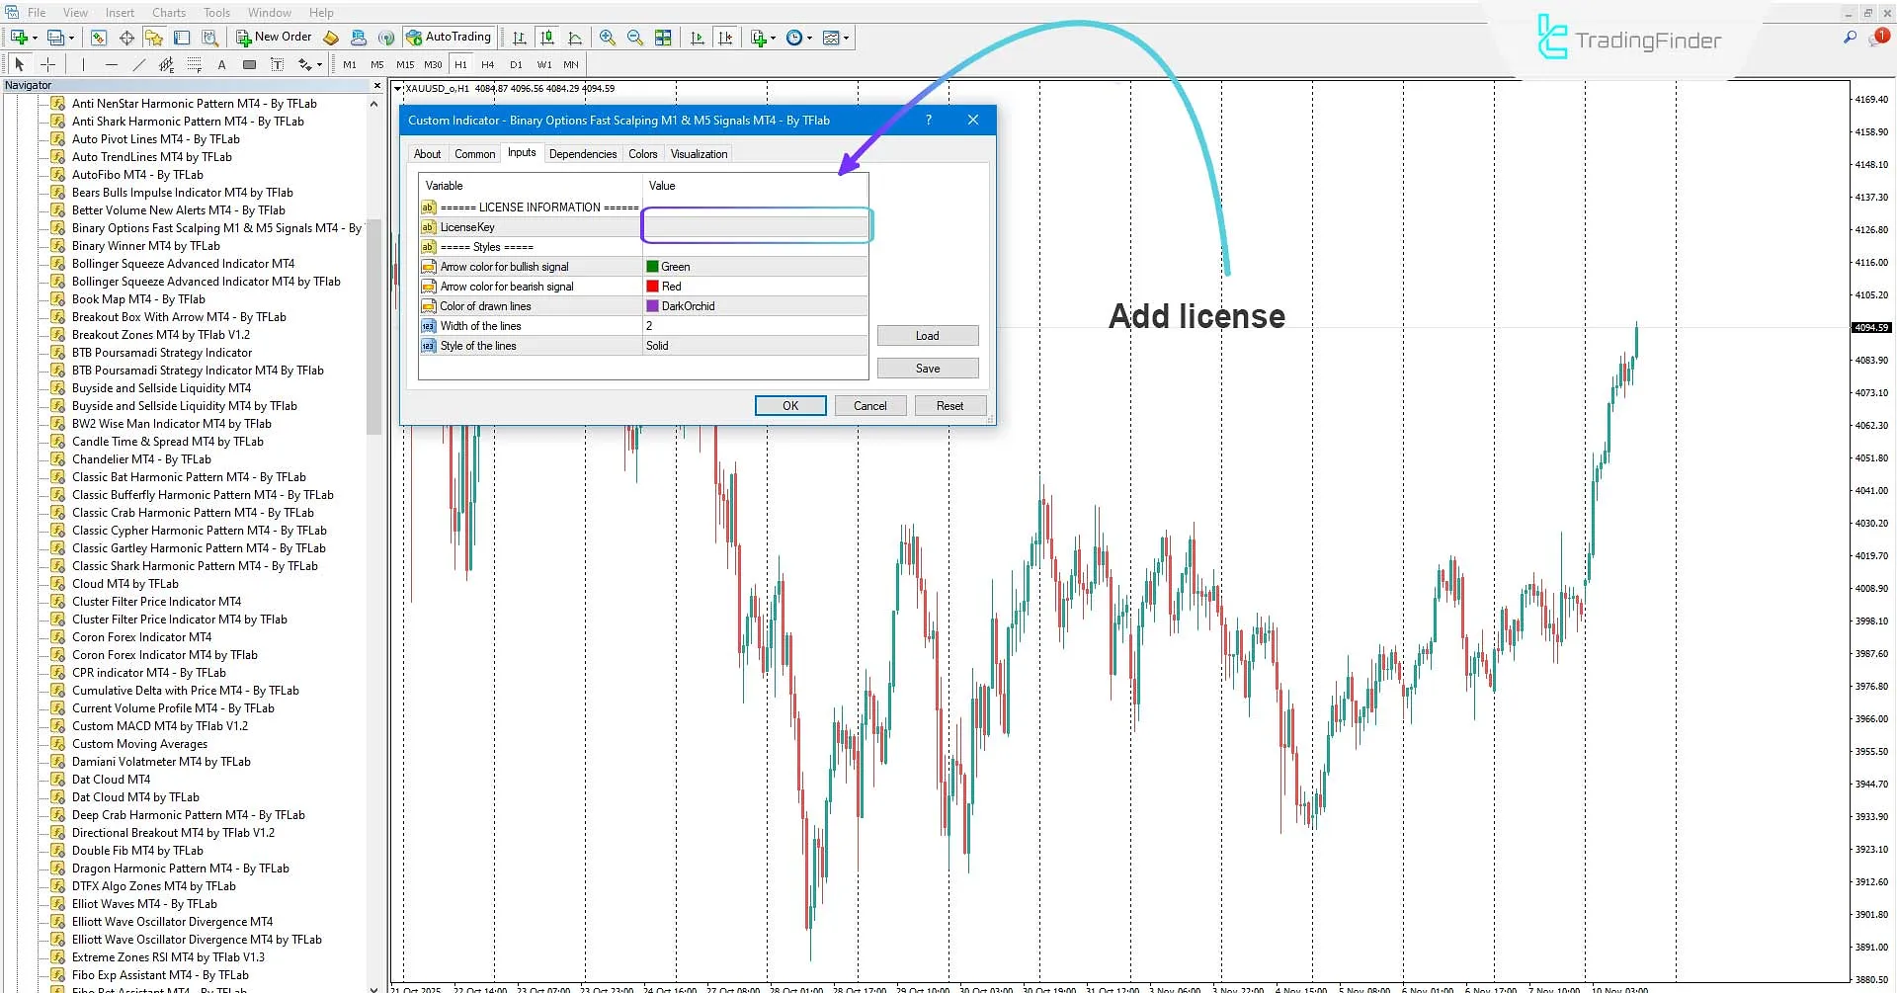1897x993 pixels.
Task: Zoom out of the chart
Action: [635, 38]
